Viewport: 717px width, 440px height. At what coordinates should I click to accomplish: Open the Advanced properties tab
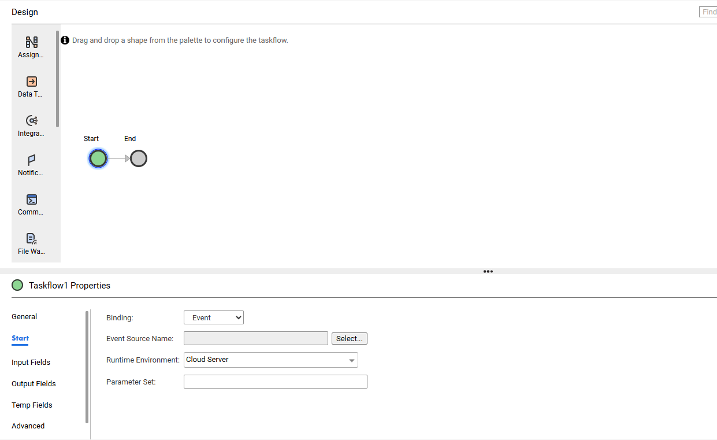coord(28,426)
